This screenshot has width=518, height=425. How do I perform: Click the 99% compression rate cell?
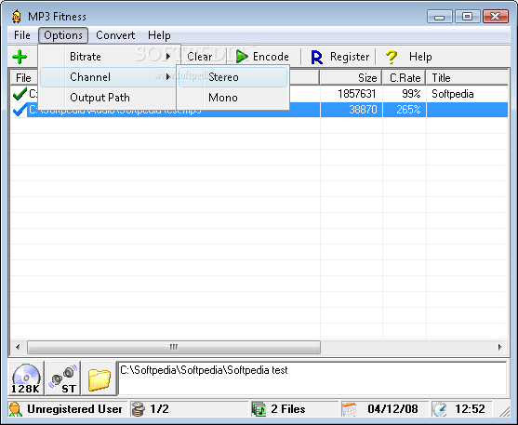pos(411,94)
